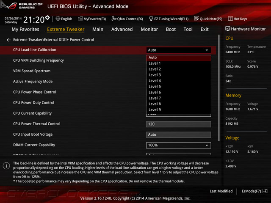This screenshot has width=271, height=203.
Task: Select the Extreme Tweaker tab
Action: (66, 29)
